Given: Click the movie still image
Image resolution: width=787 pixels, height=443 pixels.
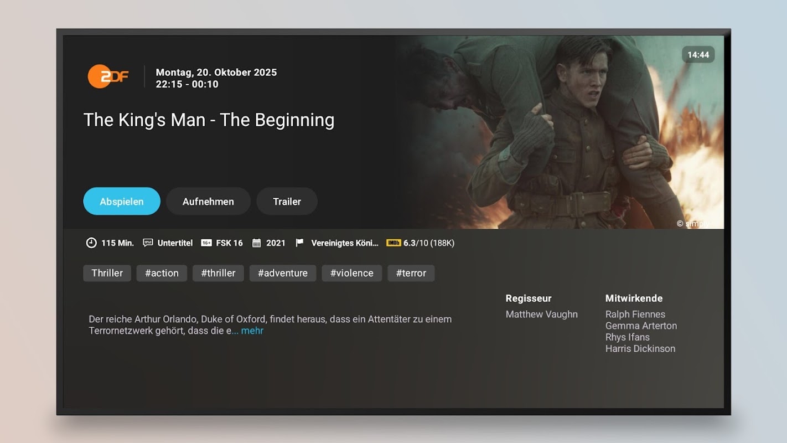Looking at the screenshot, I should [559, 132].
